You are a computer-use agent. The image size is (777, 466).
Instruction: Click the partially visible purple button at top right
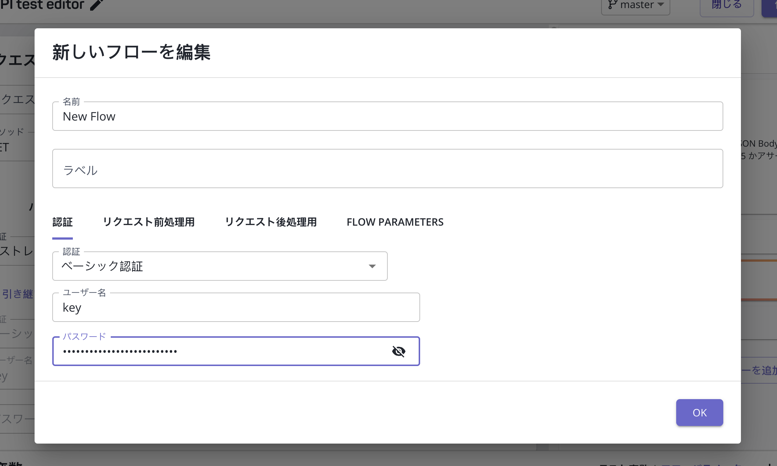tap(770, 7)
